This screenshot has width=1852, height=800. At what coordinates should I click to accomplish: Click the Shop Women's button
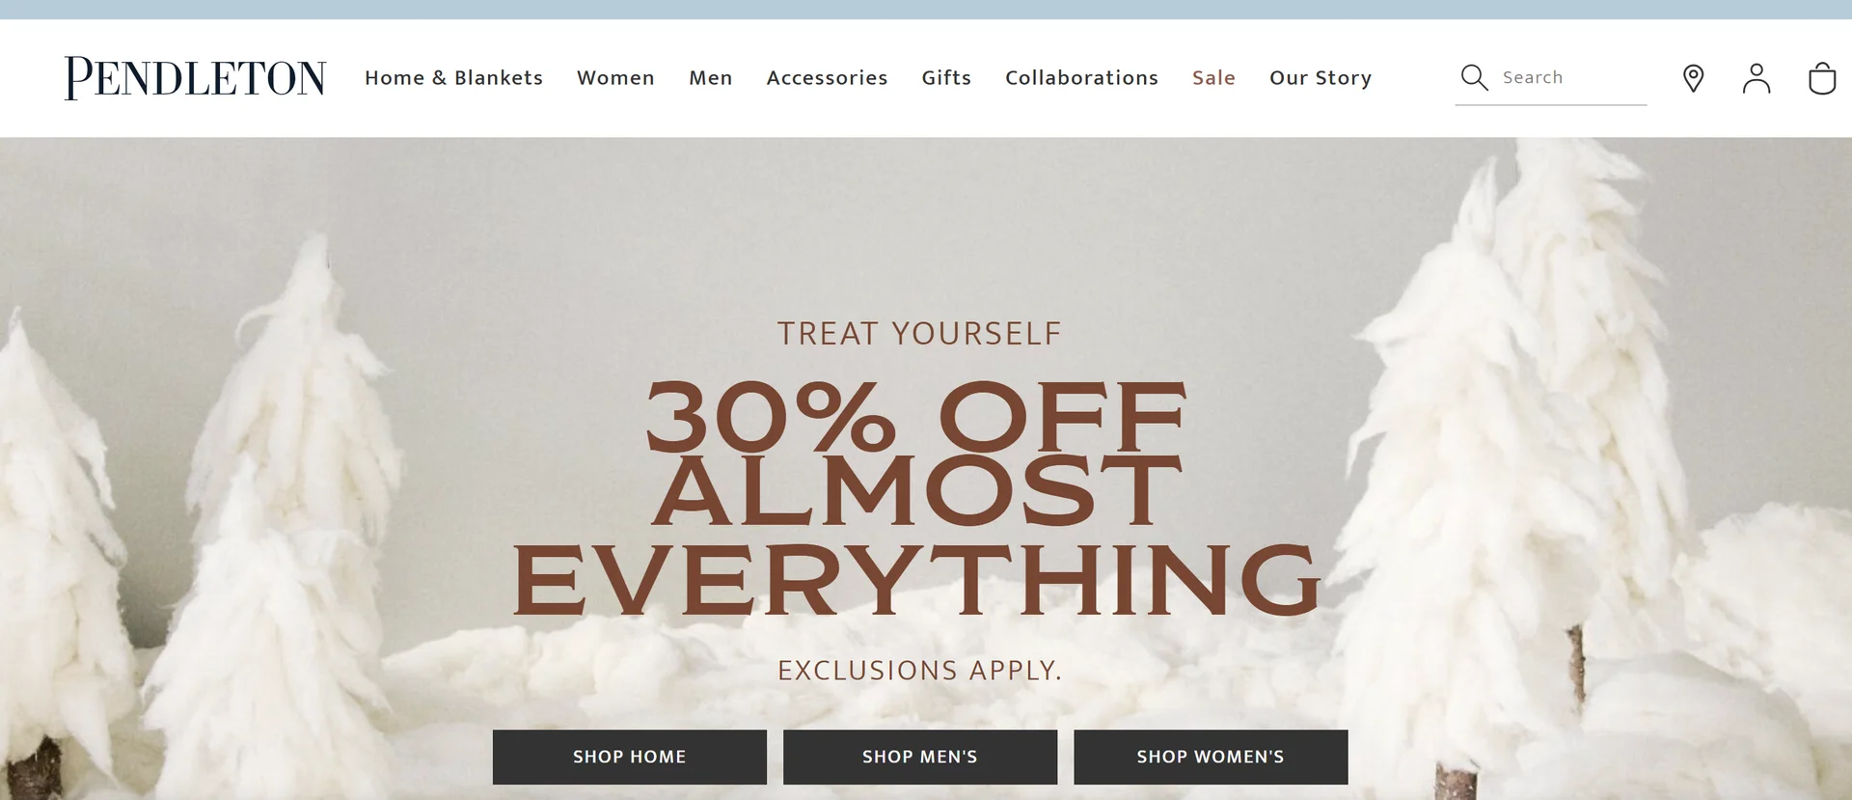(1211, 757)
